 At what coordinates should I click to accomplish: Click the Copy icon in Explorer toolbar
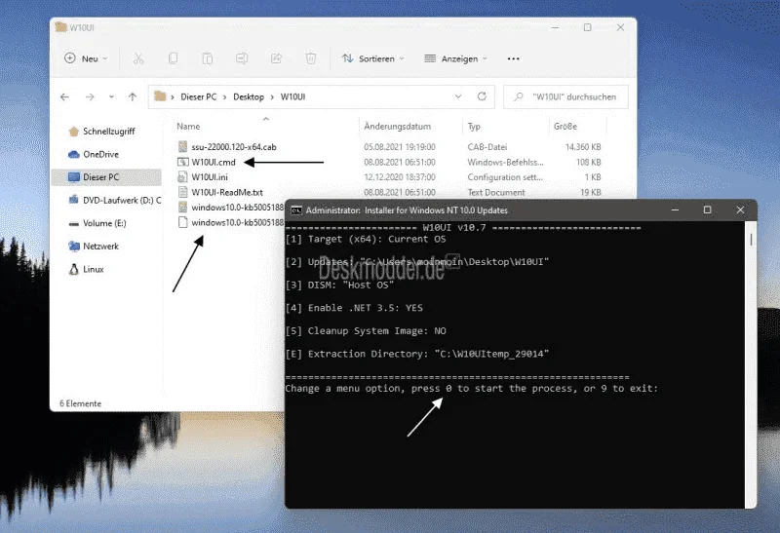coord(173,58)
